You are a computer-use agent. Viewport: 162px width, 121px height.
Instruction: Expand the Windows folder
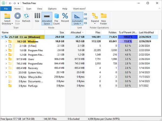(6, 41)
